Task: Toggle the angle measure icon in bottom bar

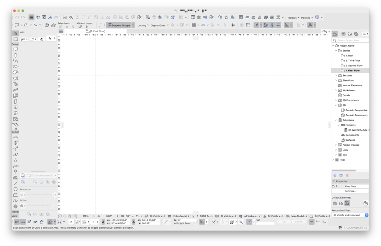Action: [x=202, y=222]
